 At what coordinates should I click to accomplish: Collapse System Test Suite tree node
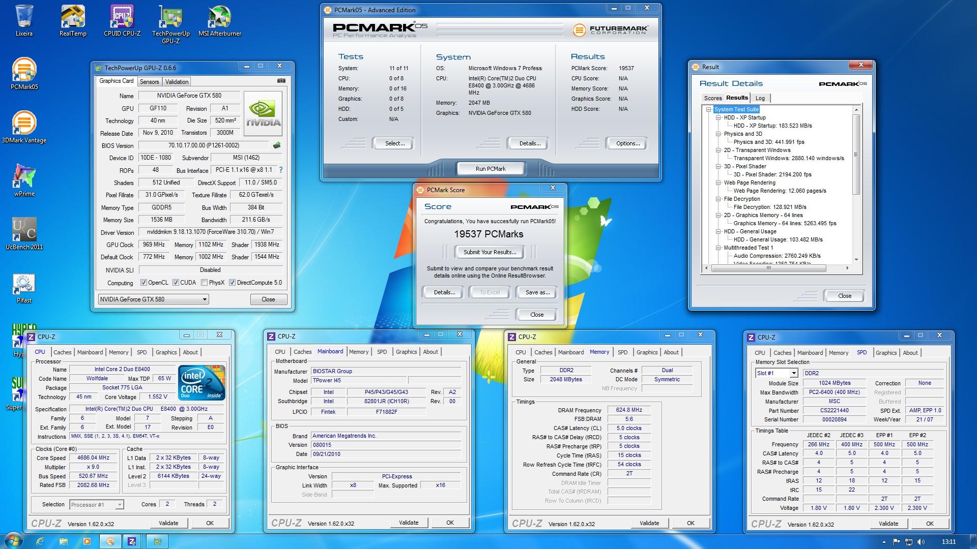coord(708,109)
